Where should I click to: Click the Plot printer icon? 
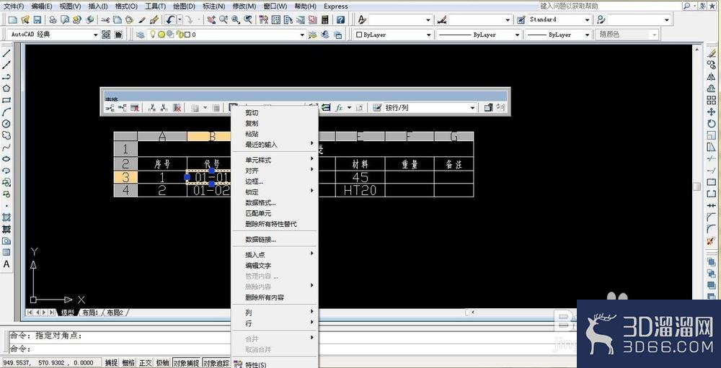53,19
